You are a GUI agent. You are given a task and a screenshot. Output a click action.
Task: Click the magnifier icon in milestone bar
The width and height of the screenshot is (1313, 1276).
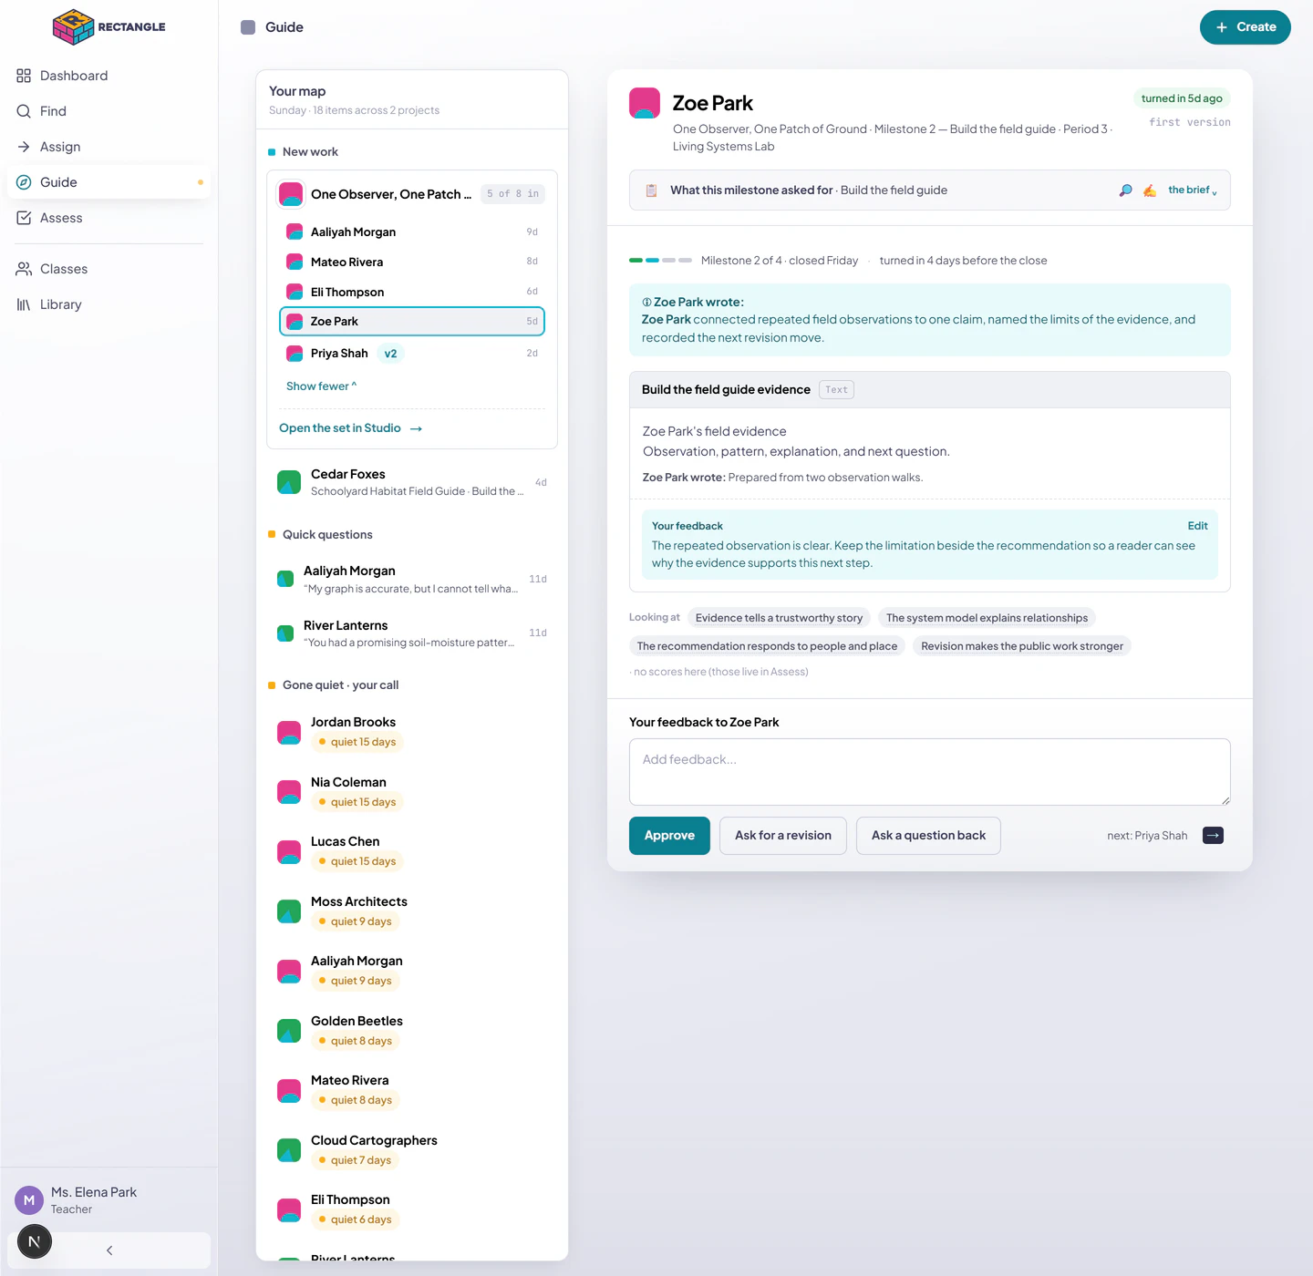click(x=1126, y=190)
